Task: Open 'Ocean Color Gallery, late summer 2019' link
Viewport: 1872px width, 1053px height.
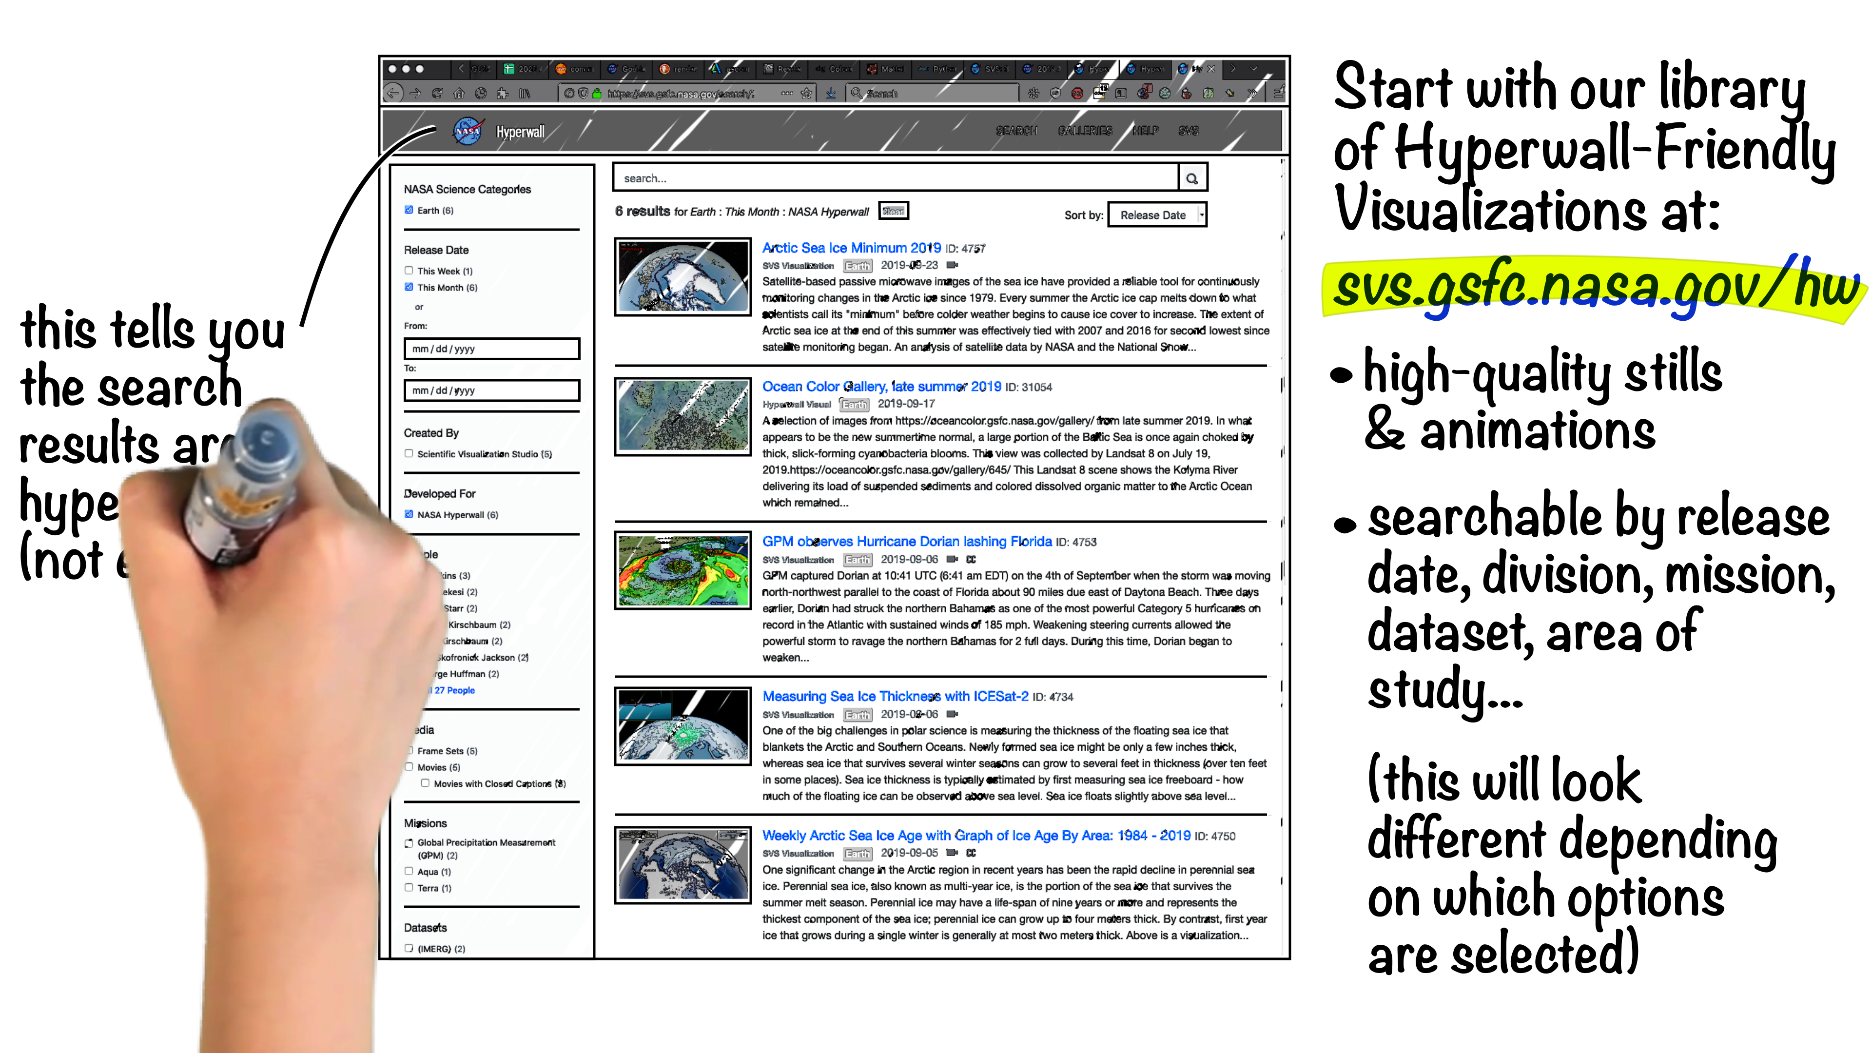Action: 881,387
